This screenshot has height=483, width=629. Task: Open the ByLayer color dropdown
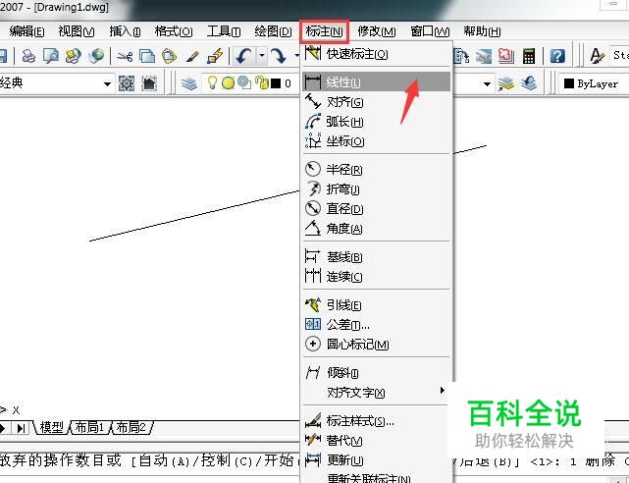coord(594,83)
